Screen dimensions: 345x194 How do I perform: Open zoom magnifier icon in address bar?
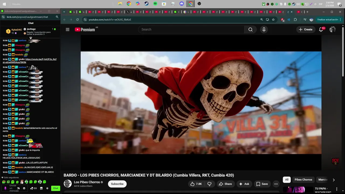(262, 20)
